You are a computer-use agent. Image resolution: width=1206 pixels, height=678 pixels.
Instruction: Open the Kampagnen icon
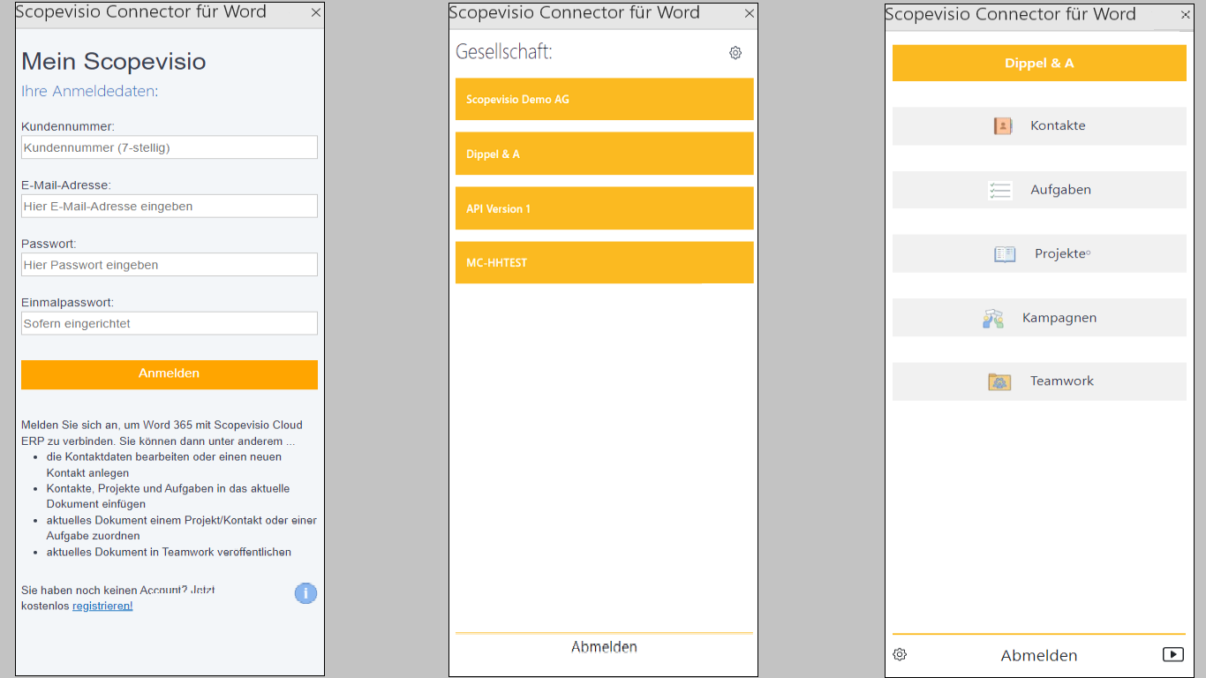993,319
